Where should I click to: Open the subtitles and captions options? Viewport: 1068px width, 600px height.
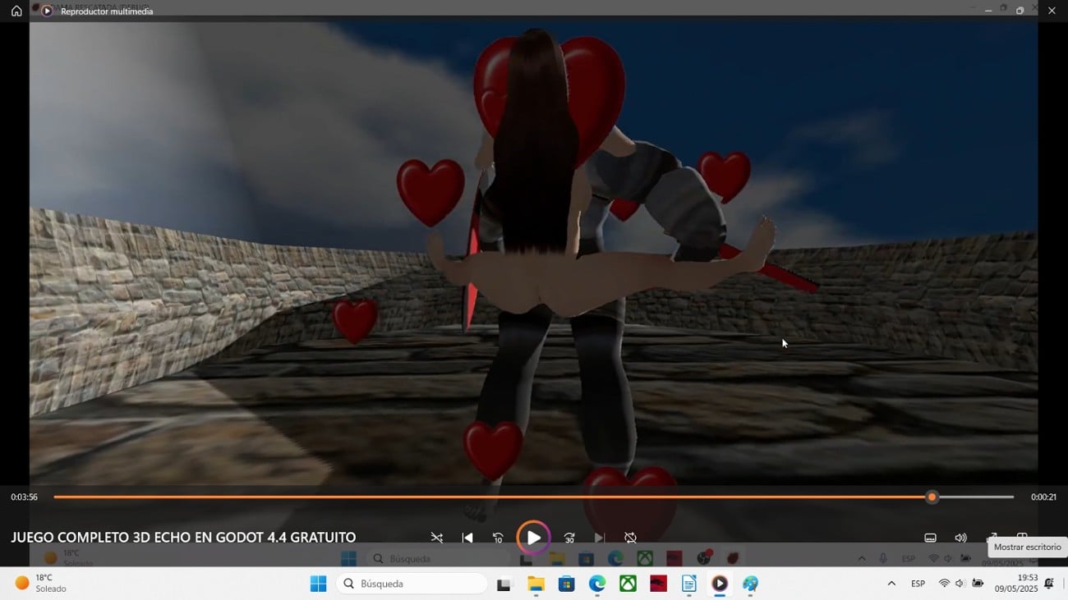coord(930,538)
